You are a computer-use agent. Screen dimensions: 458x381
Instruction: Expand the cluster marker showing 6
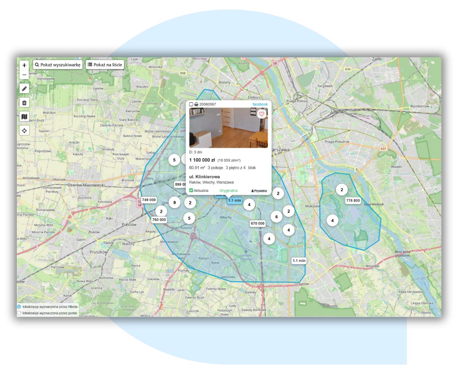coord(276,217)
